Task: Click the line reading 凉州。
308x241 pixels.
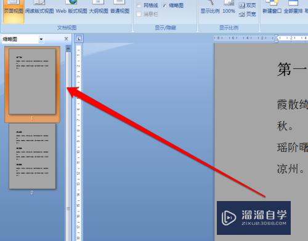Action: pos(290,169)
